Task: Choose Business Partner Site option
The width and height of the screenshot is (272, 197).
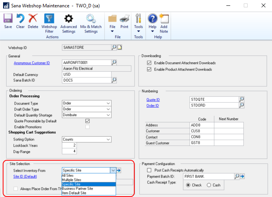Action: (x=89, y=188)
